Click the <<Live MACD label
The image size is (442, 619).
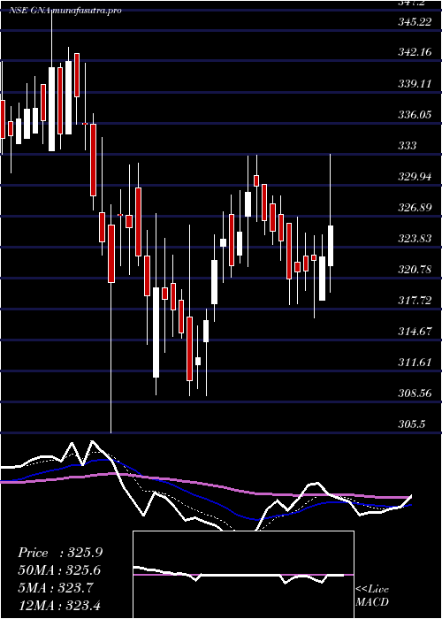pyautogui.click(x=372, y=596)
